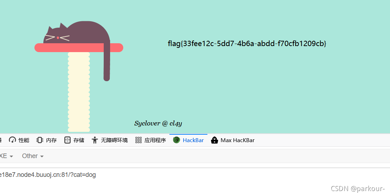Open the Accessibility (无障碍环境) tab
390x196 pixels.
(109, 140)
